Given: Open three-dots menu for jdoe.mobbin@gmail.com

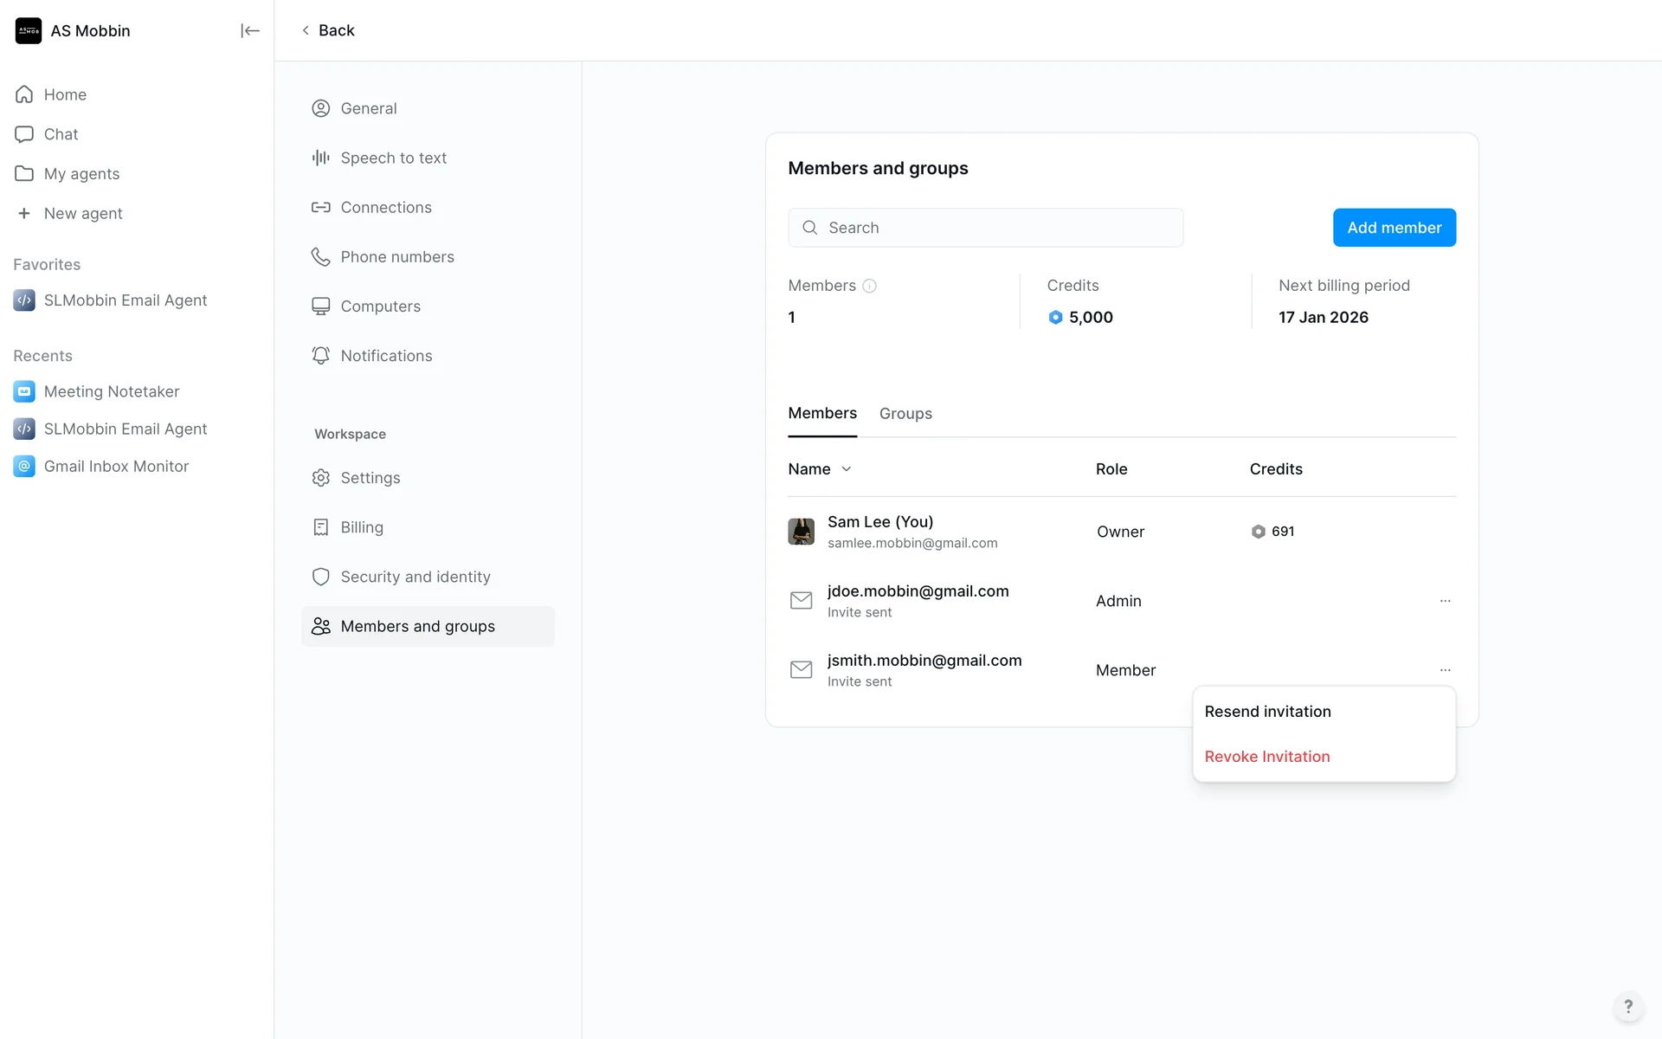Looking at the screenshot, I should coord(1445,601).
